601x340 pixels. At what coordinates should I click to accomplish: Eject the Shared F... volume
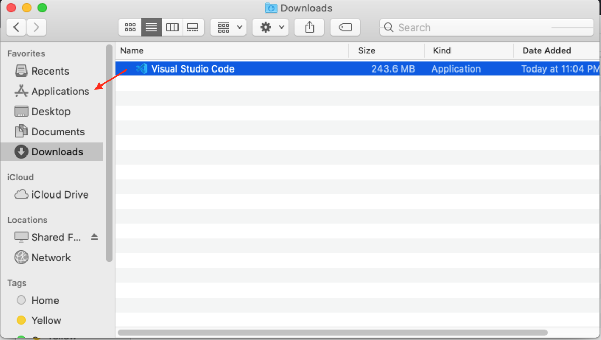pyautogui.click(x=94, y=237)
